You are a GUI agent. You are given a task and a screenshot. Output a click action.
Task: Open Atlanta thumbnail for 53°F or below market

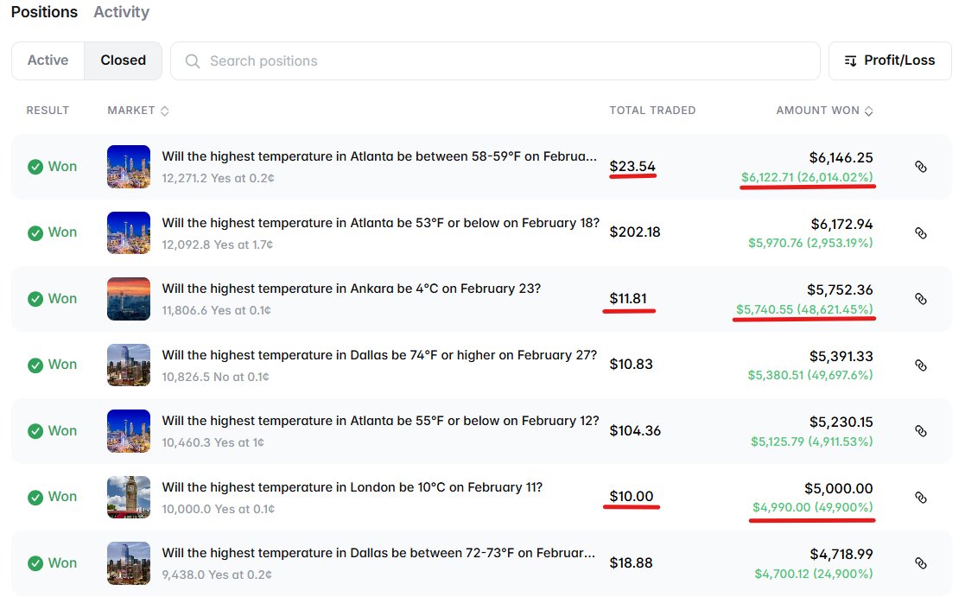(x=129, y=232)
